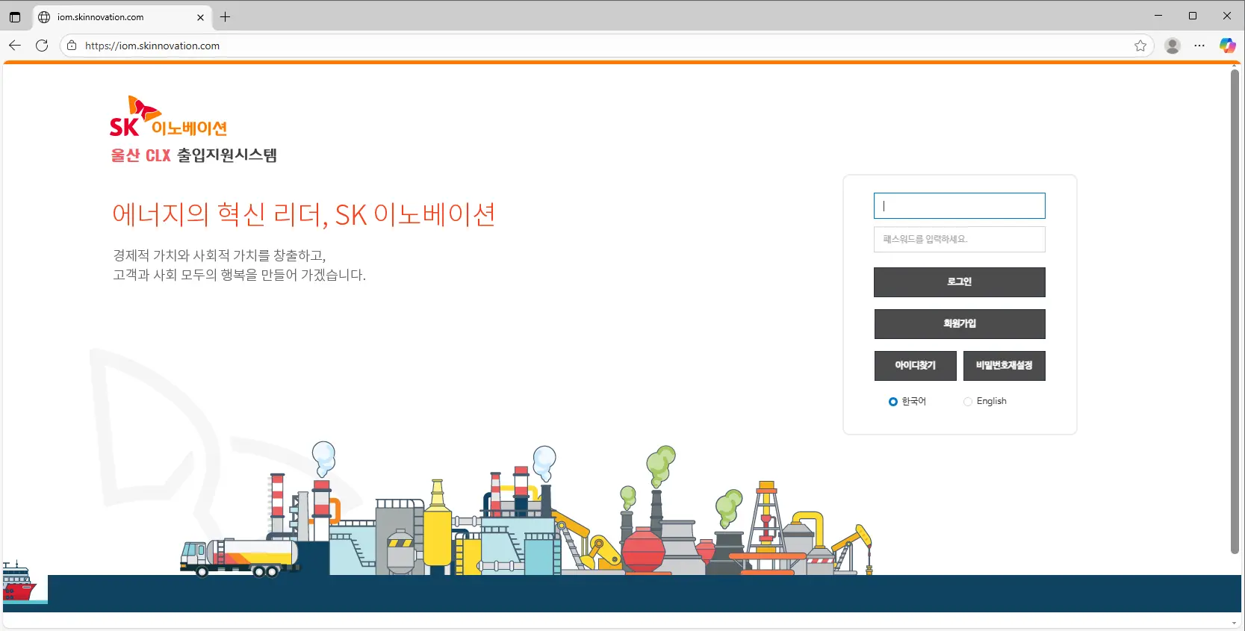Open a new tab with plus icon
1245x631 pixels.
coord(225,16)
